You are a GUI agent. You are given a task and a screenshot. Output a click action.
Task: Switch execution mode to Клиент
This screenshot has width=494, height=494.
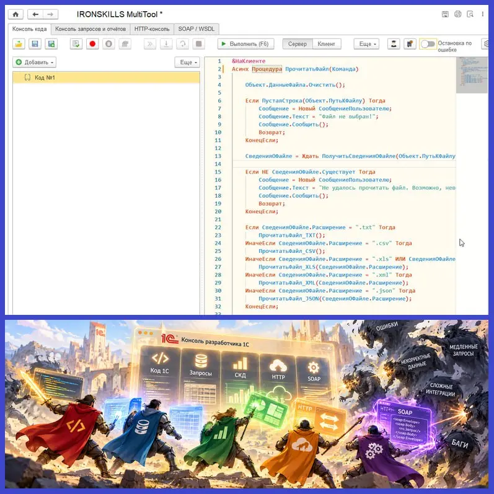[326, 44]
